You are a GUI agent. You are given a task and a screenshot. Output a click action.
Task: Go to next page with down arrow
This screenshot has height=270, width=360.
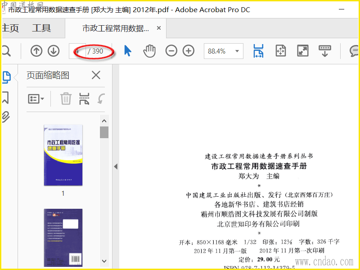coord(54,51)
